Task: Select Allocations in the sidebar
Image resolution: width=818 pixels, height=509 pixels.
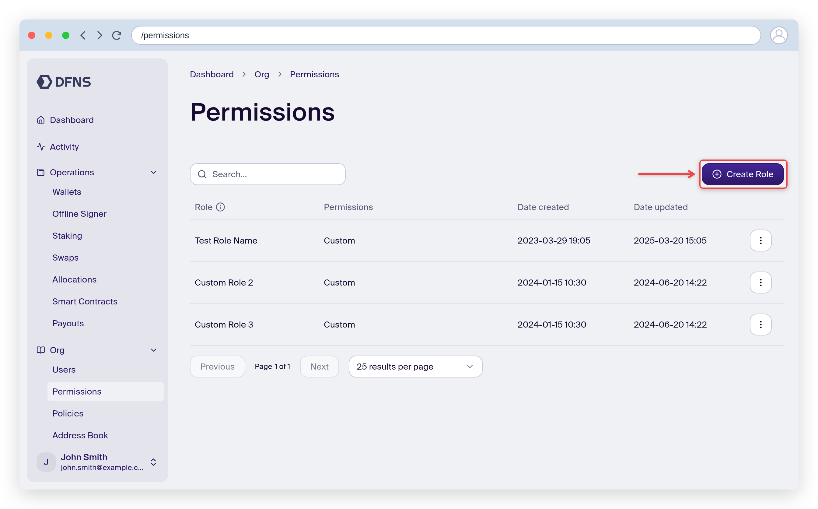Action: pyautogui.click(x=74, y=279)
